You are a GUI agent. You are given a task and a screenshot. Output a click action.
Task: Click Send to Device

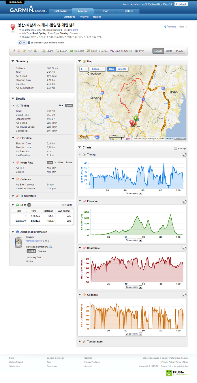click(97, 51)
